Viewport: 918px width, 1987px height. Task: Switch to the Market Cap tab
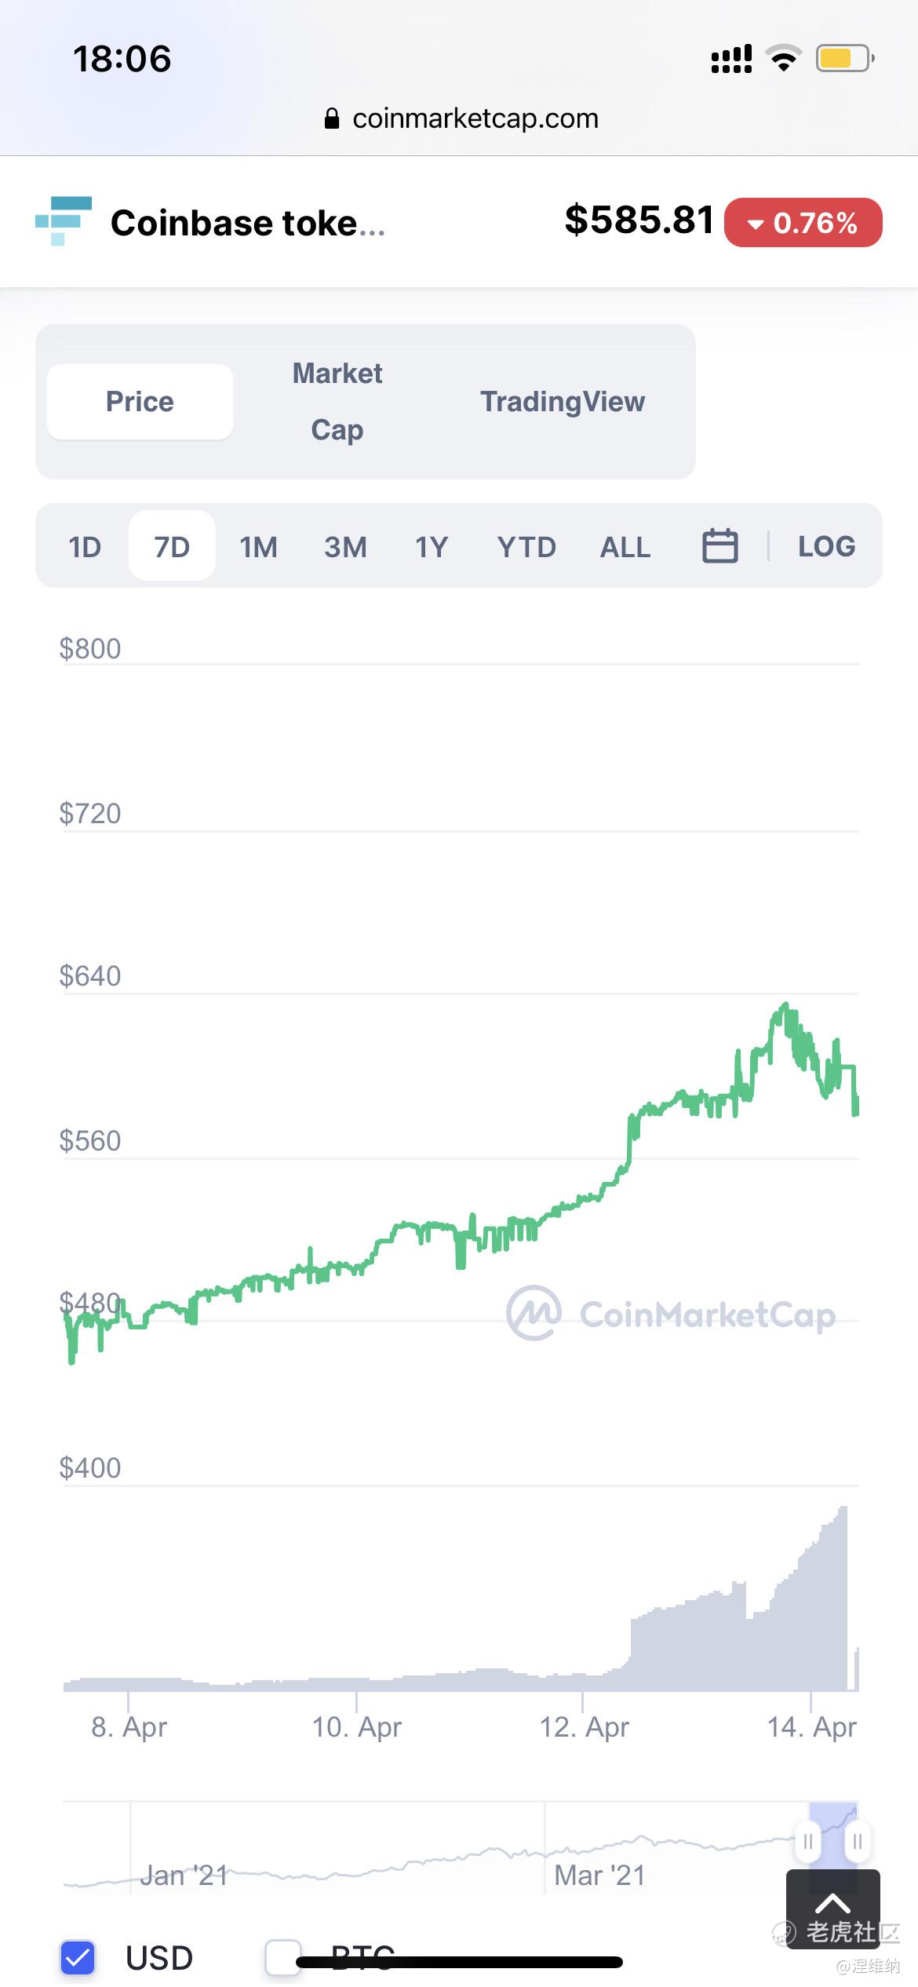click(337, 402)
